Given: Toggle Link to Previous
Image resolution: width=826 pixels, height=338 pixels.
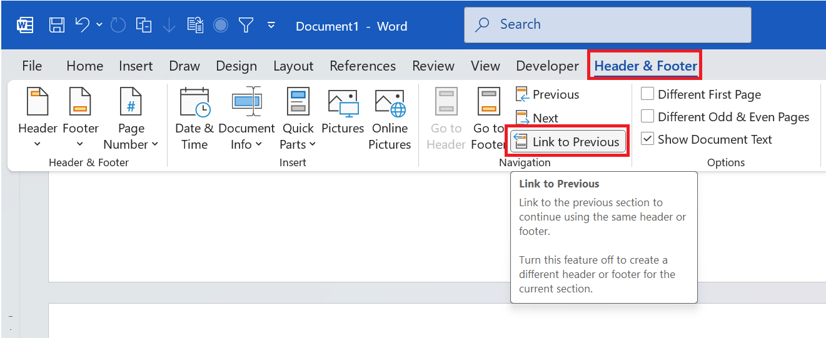Looking at the screenshot, I should point(568,142).
